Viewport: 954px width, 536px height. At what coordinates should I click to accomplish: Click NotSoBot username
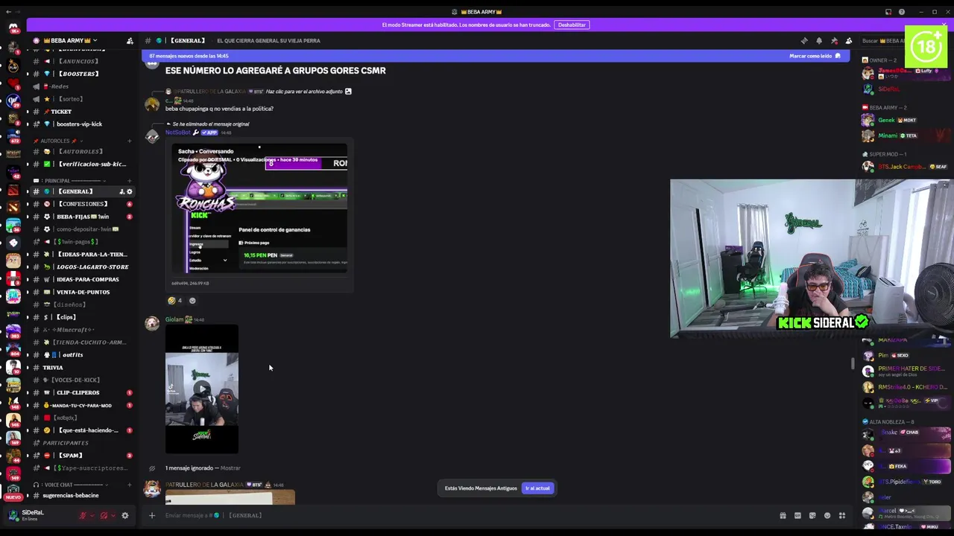coord(178,133)
